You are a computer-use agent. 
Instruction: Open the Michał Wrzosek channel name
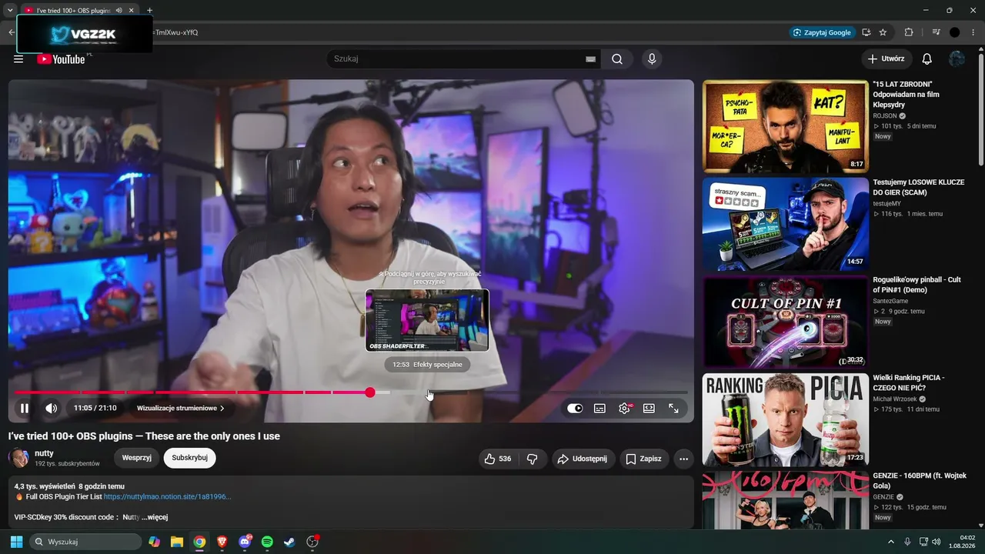point(896,399)
